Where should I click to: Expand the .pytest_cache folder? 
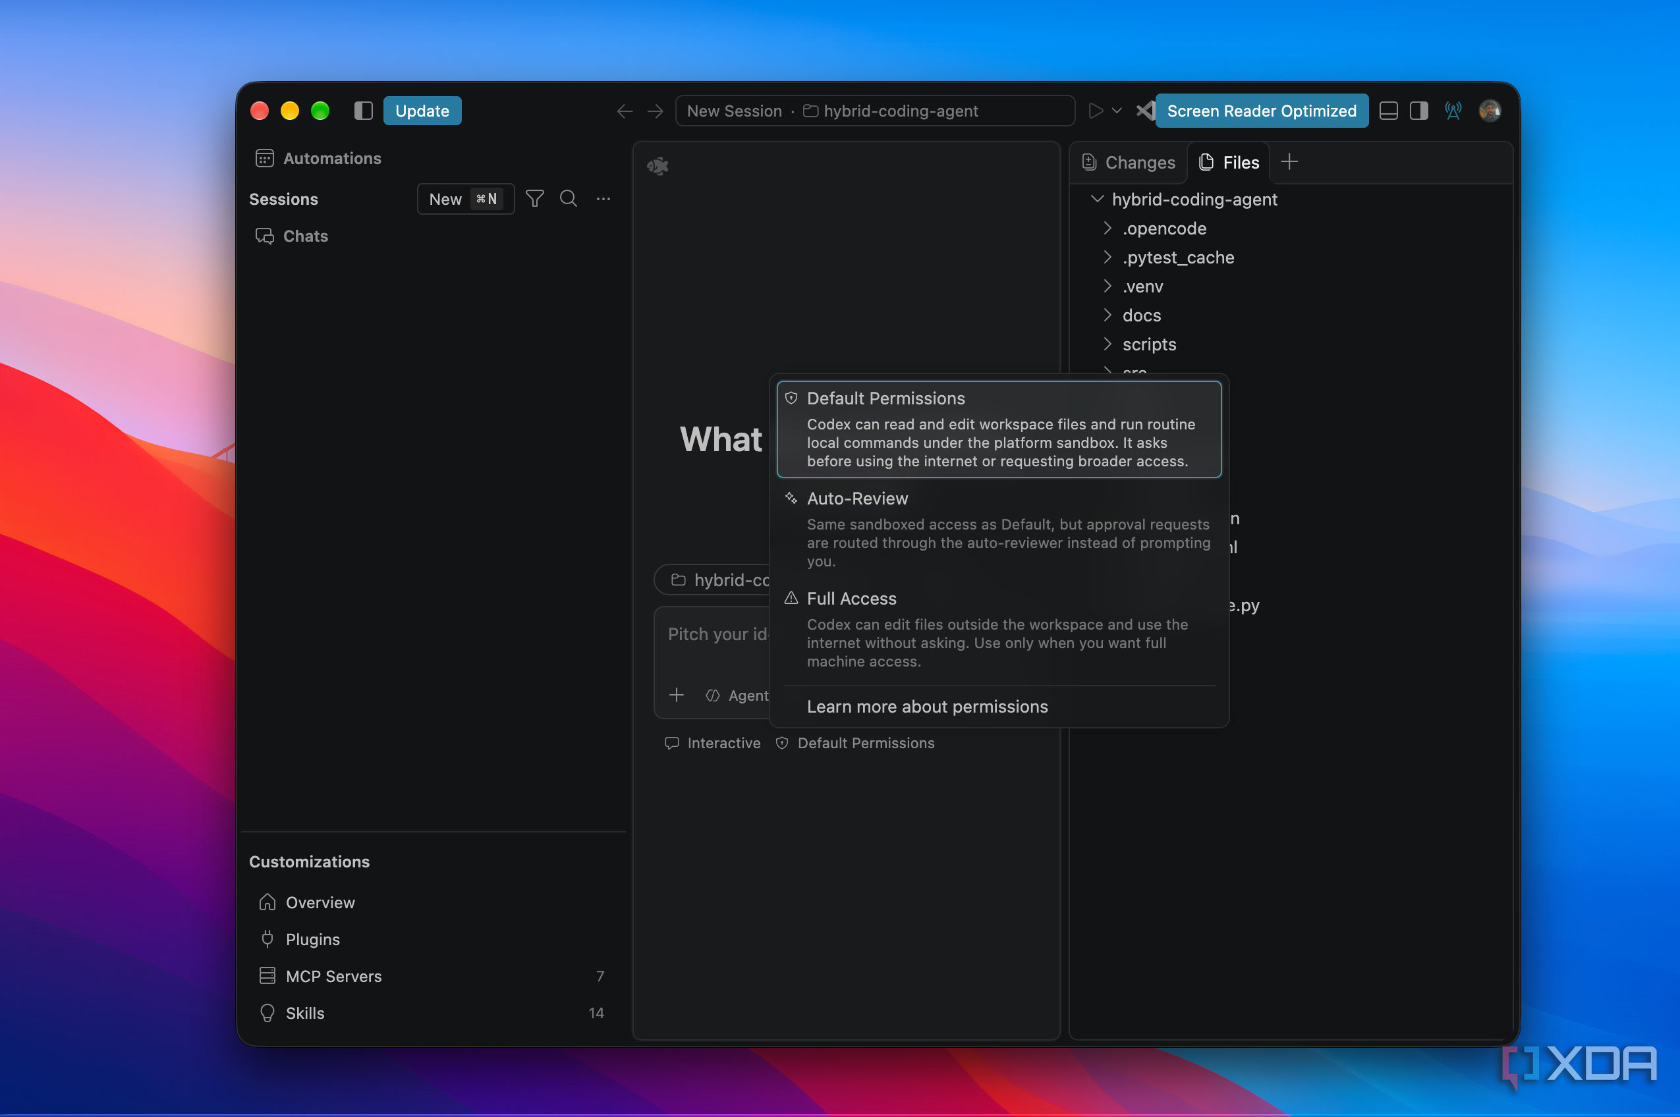(1107, 257)
